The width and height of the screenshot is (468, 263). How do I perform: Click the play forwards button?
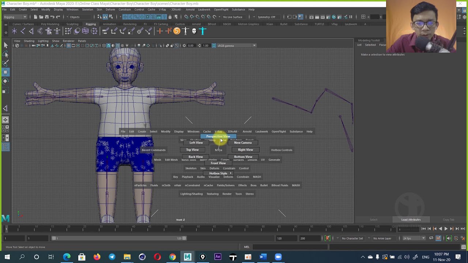click(x=446, y=229)
